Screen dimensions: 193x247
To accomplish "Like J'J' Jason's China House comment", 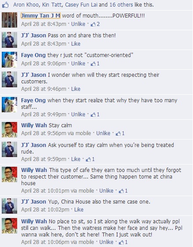I will coord(79,210).
